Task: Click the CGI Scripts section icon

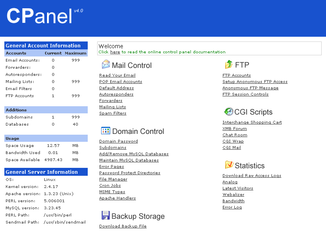Action: 228,111
